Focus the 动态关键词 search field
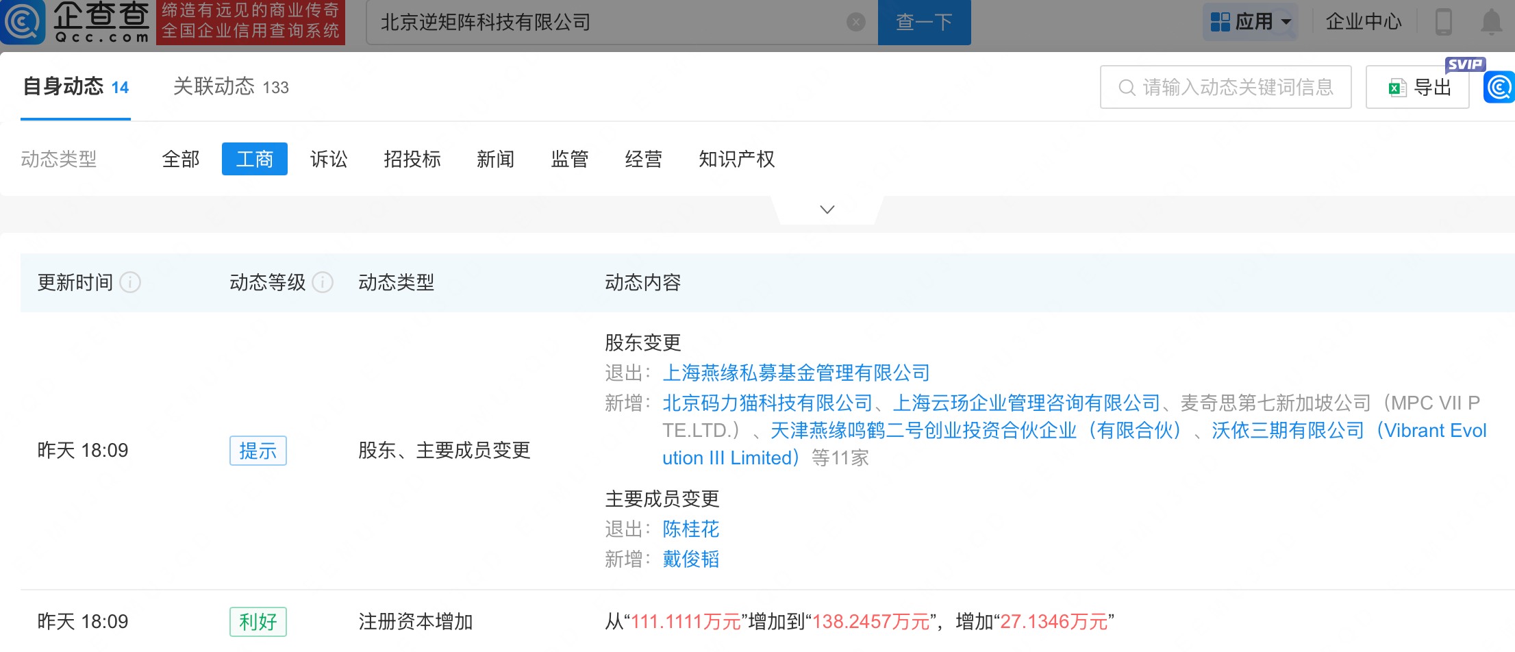The height and width of the screenshot is (652, 1515). point(1226,87)
